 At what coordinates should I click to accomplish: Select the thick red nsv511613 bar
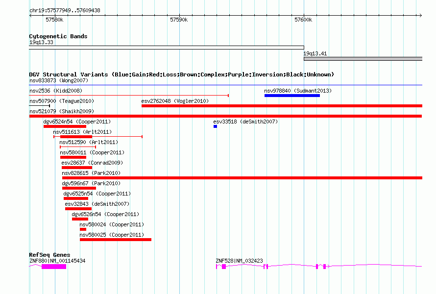coord(76,137)
